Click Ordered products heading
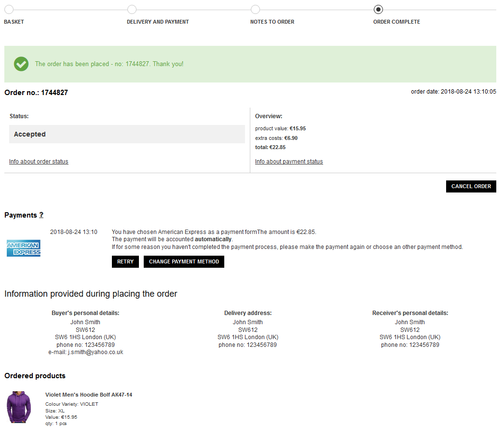Viewport: 504px width, 439px height. pos(35,376)
